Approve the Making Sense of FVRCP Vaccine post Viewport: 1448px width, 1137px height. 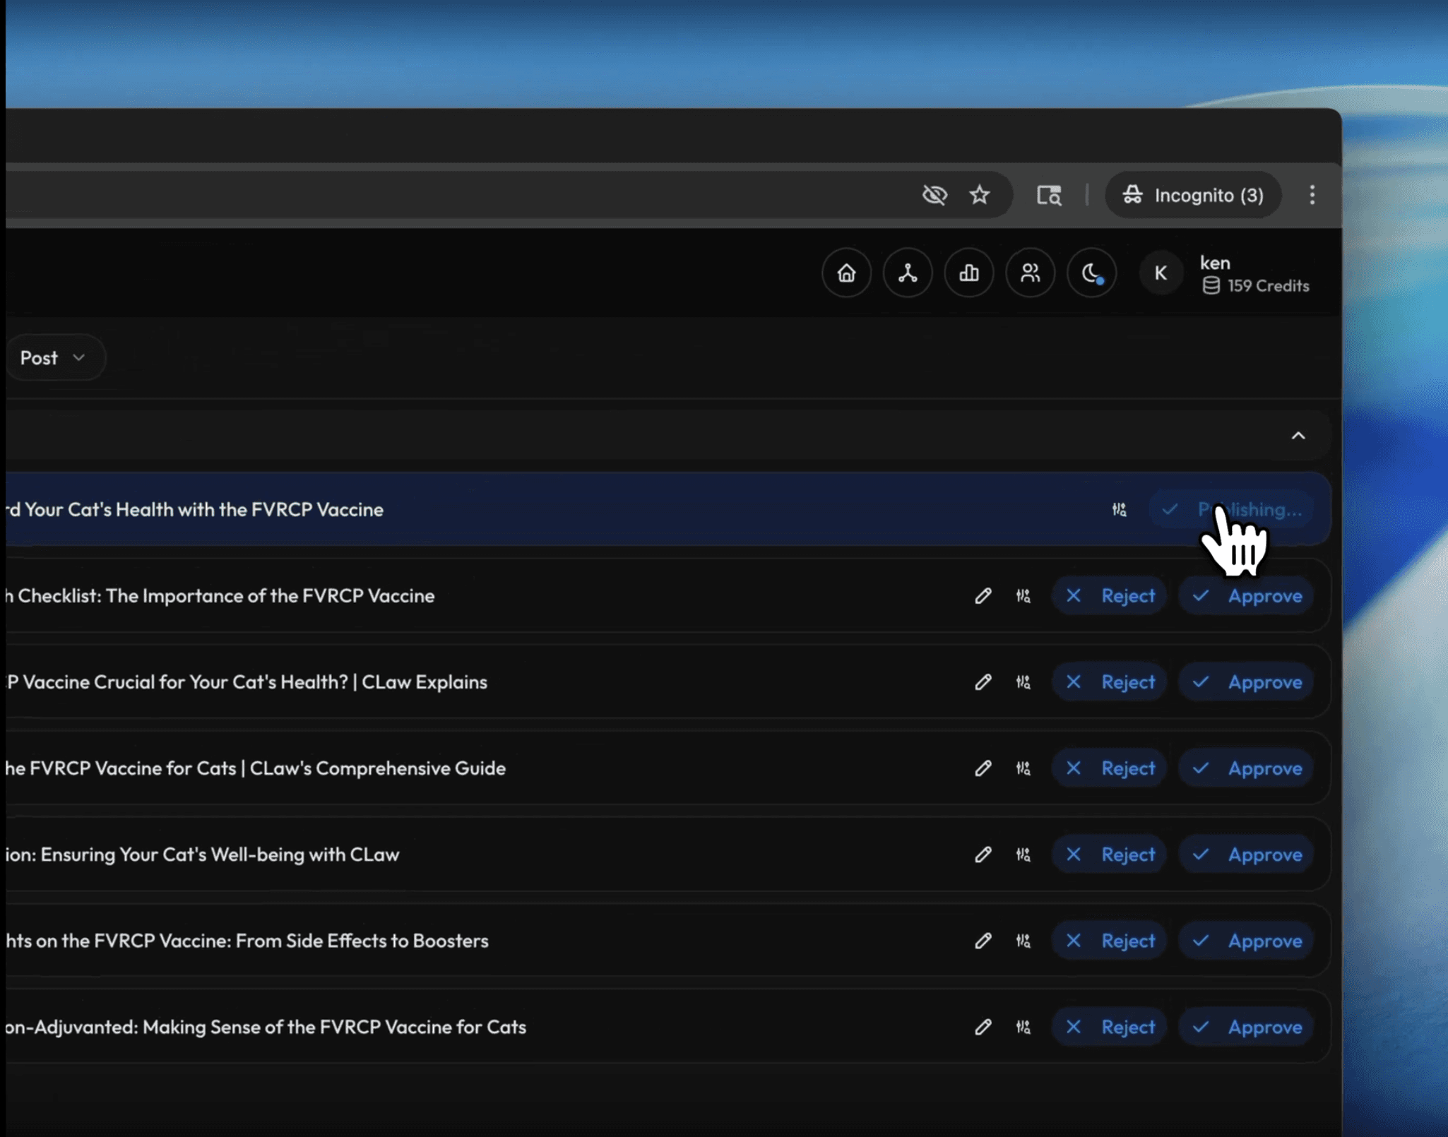(x=1246, y=1027)
